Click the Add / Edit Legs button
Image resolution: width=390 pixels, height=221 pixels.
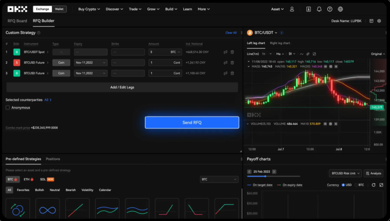pyautogui.click(x=122, y=87)
